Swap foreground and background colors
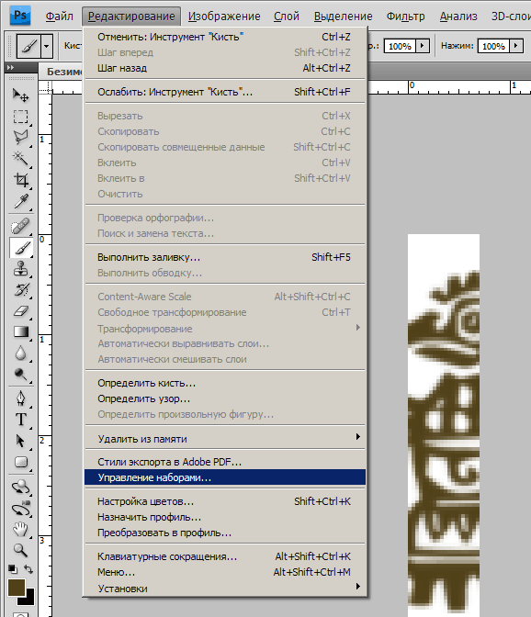 pos(28,569)
